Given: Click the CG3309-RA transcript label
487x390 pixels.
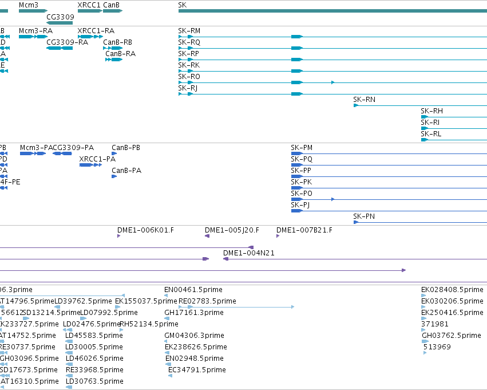Looking at the screenshot, I should (67, 42).
